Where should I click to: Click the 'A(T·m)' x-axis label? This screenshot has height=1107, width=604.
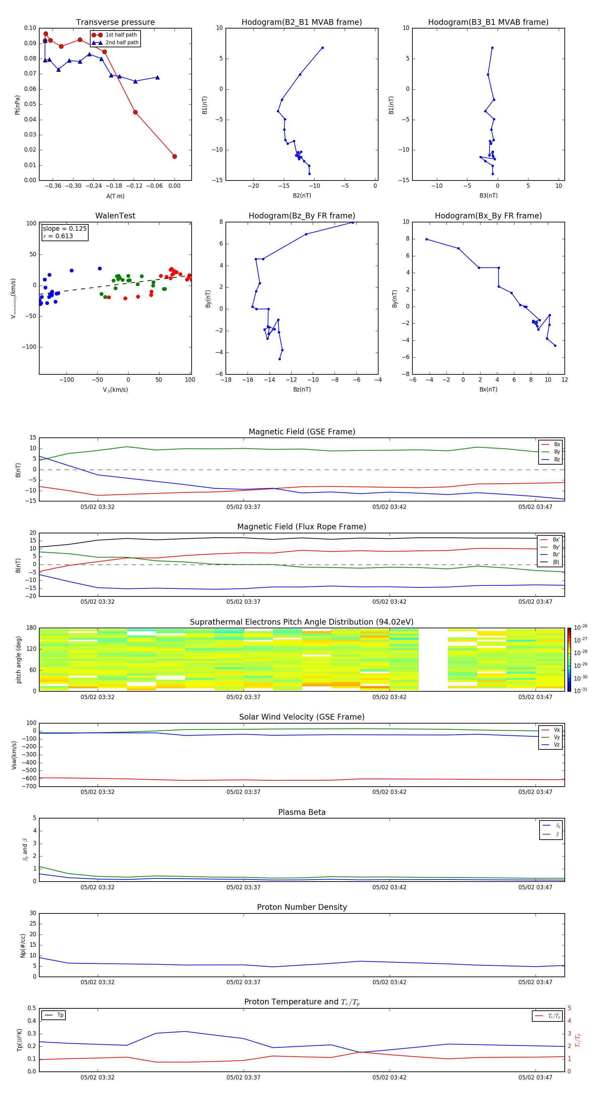tap(115, 196)
